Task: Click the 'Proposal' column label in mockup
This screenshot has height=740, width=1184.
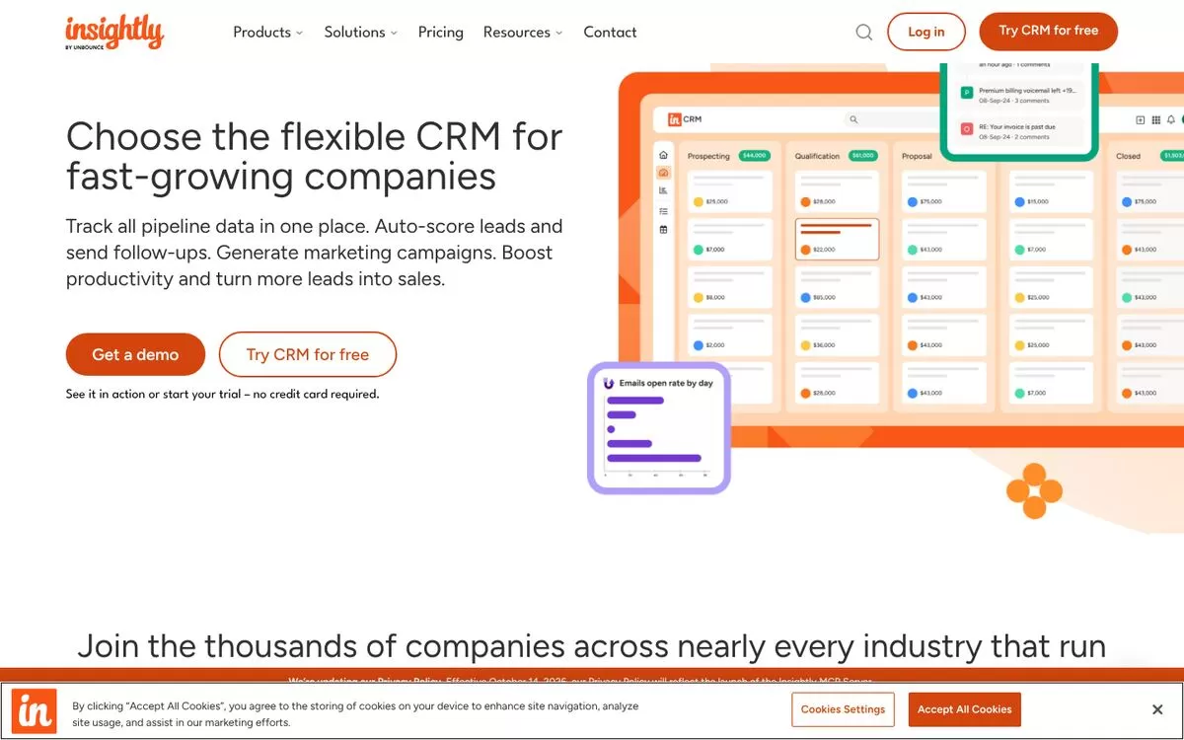Action: (x=917, y=156)
